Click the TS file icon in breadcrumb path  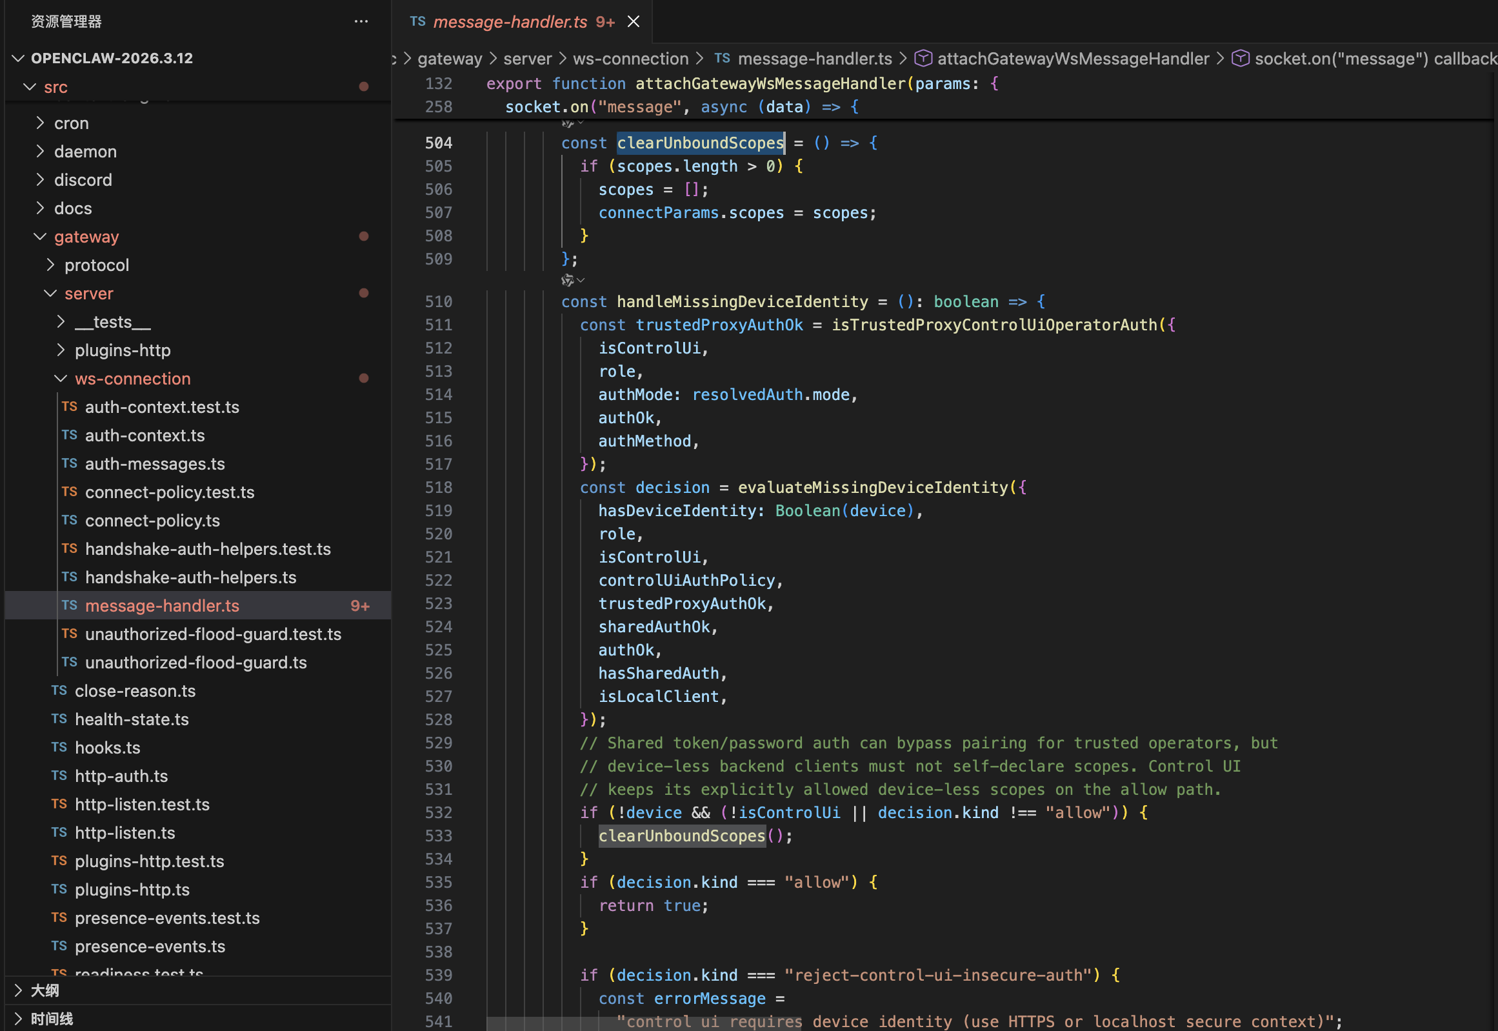click(x=722, y=59)
